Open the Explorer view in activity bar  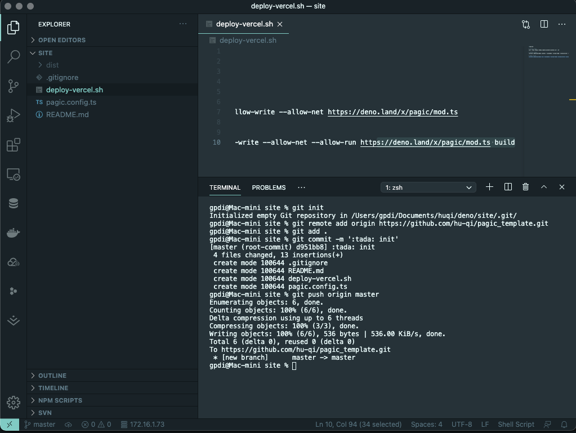(x=13, y=28)
